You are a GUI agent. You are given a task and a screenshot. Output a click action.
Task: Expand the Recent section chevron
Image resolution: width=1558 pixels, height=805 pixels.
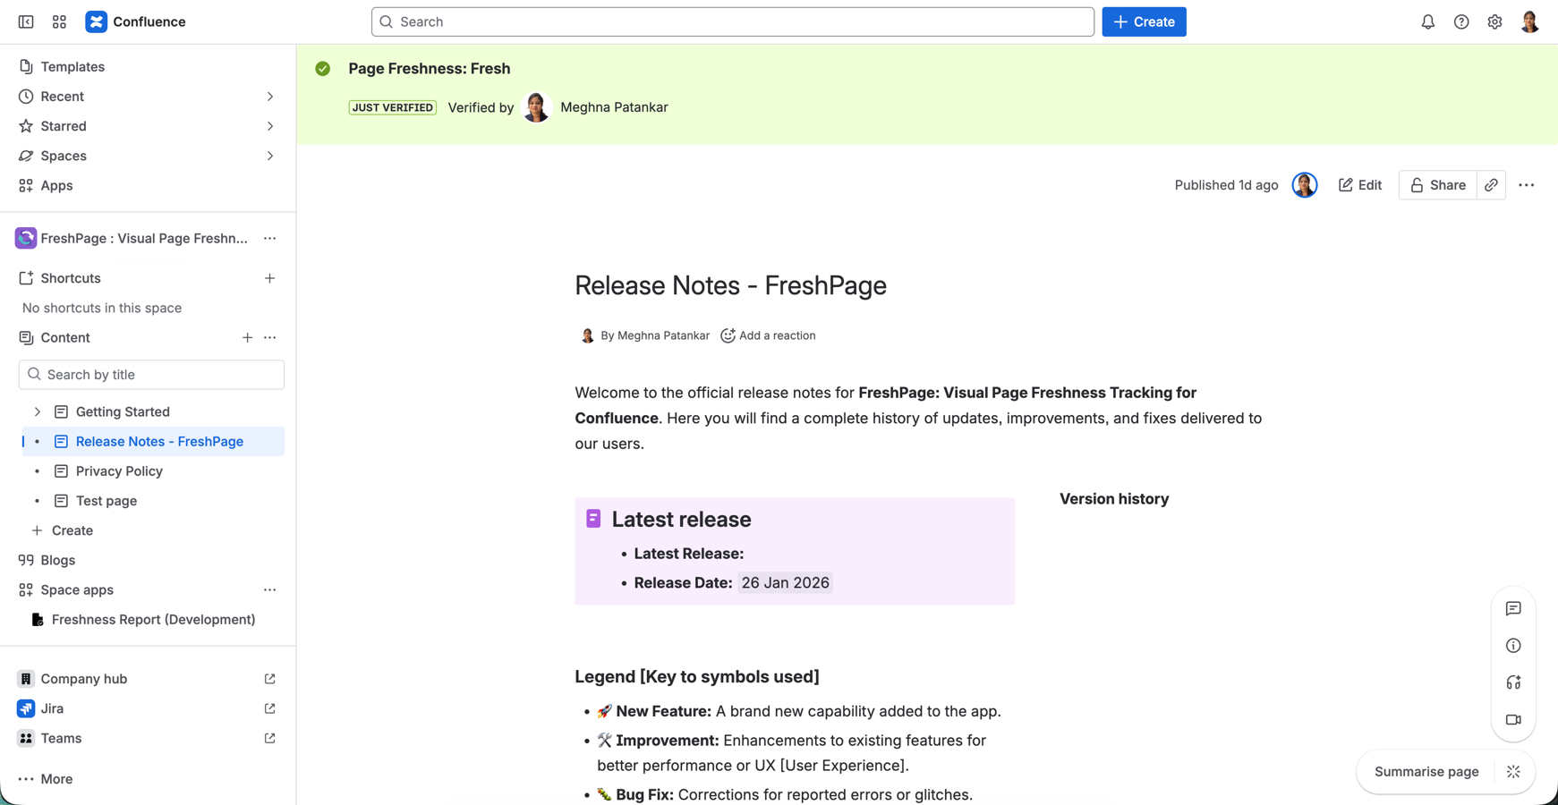[x=270, y=96]
